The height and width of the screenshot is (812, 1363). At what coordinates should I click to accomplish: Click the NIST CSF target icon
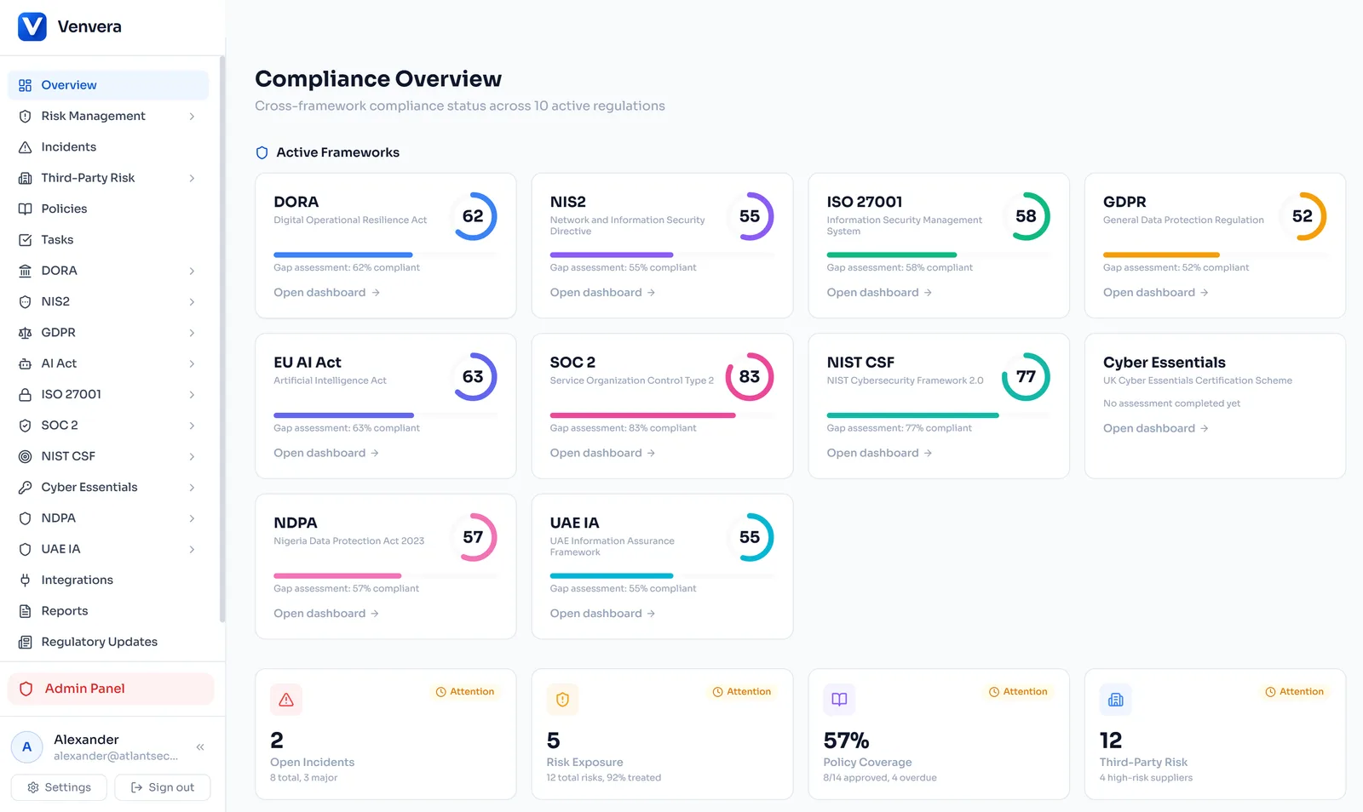(26, 456)
